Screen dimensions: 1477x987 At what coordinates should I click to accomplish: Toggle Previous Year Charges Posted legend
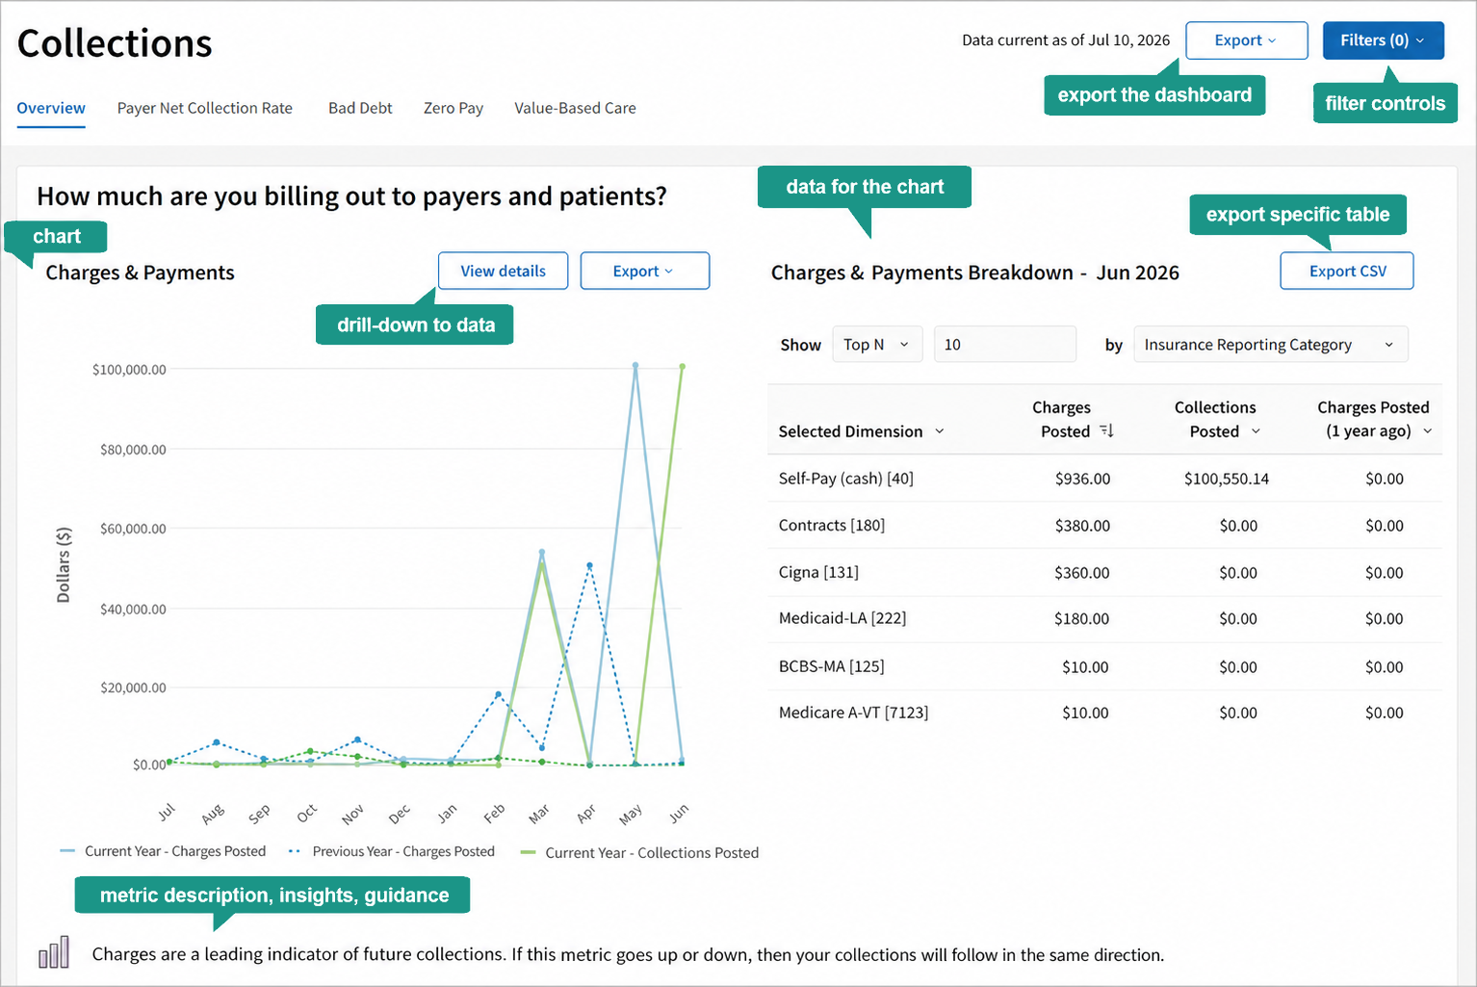click(x=391, y=851)
